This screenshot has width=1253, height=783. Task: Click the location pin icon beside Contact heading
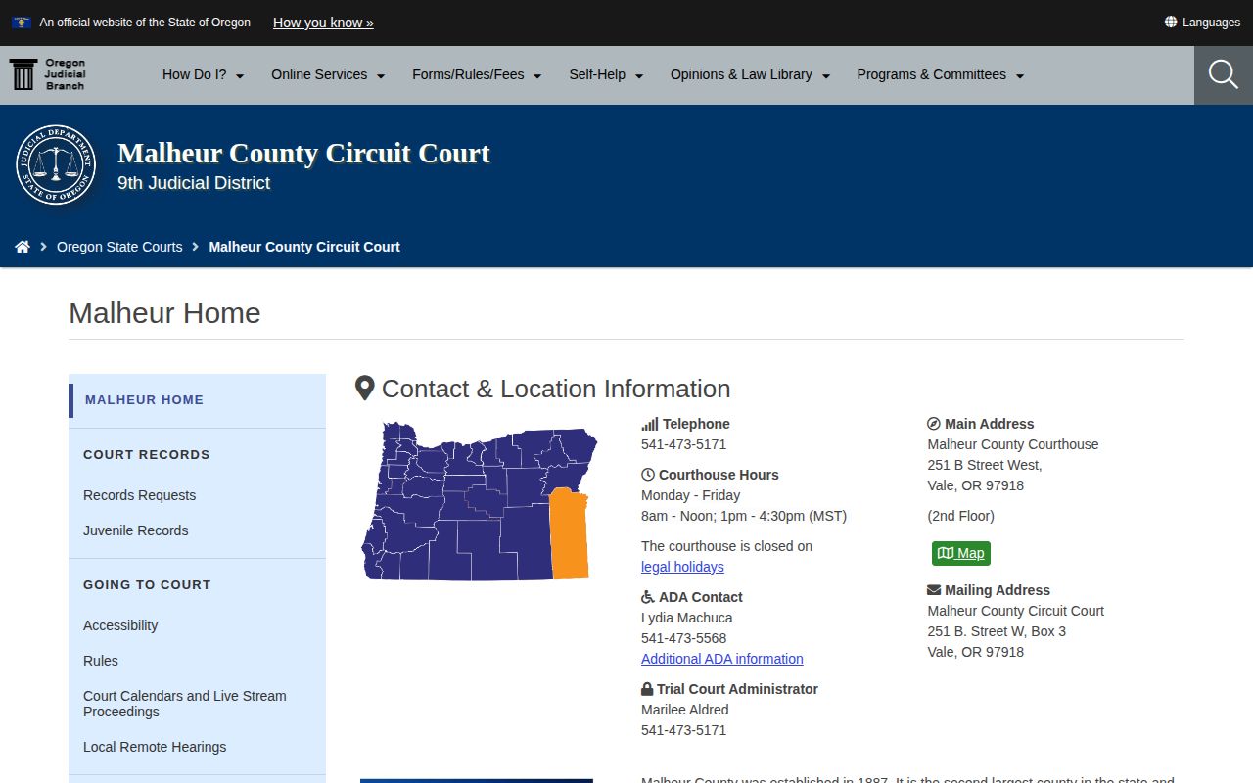click(364, 389)
